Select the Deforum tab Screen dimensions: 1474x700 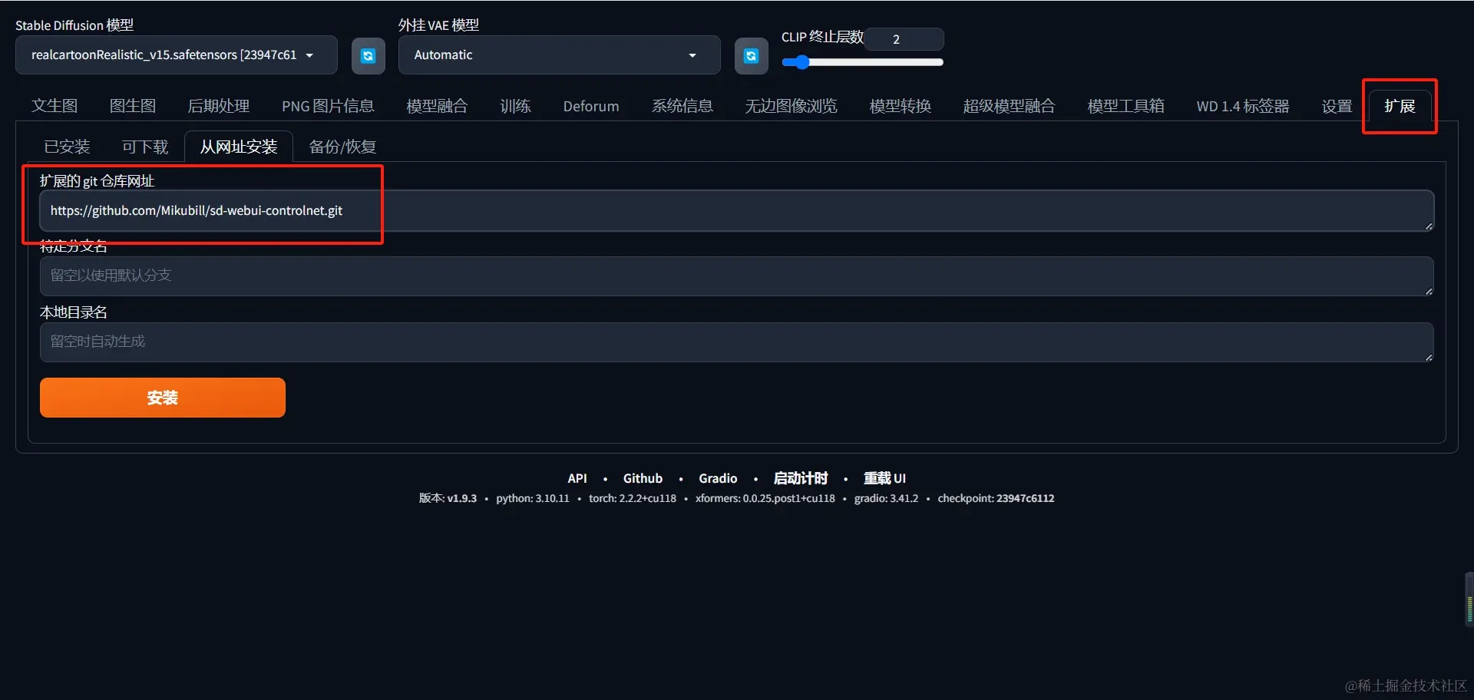coord(591,106)
